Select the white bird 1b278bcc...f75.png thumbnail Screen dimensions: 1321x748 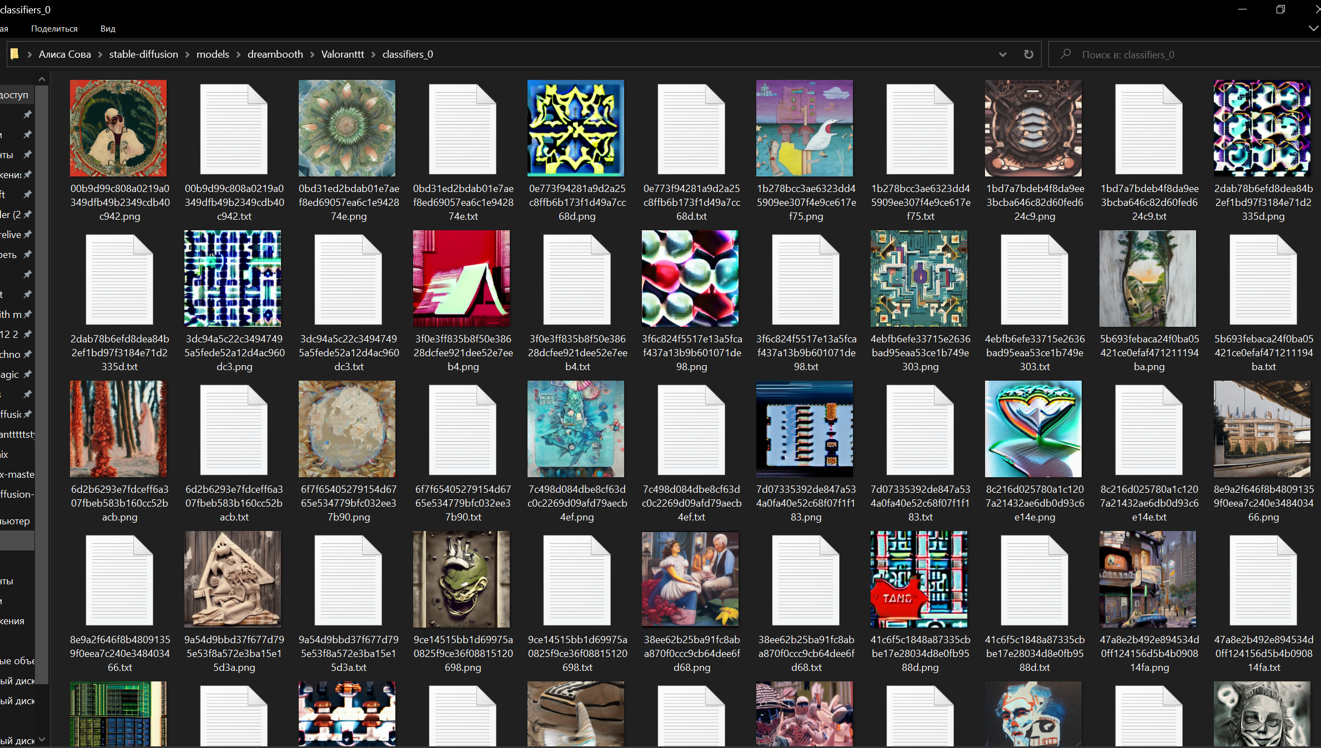pyautogui.click(x=804, y=128)
